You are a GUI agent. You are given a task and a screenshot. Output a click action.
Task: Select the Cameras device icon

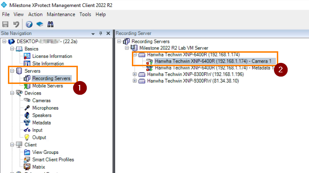tap(27, 100)
